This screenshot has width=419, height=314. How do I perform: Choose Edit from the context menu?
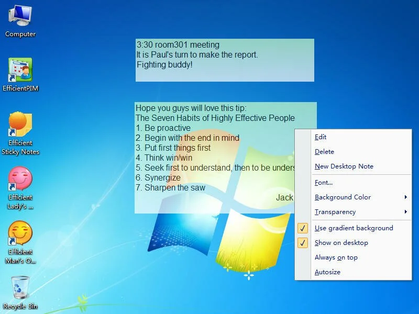click(321, 137)
